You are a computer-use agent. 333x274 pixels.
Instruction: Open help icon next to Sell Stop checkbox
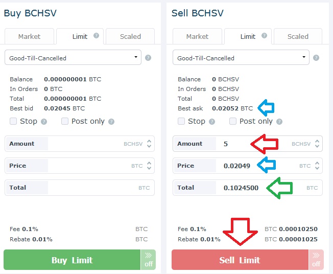click(212, 122)
